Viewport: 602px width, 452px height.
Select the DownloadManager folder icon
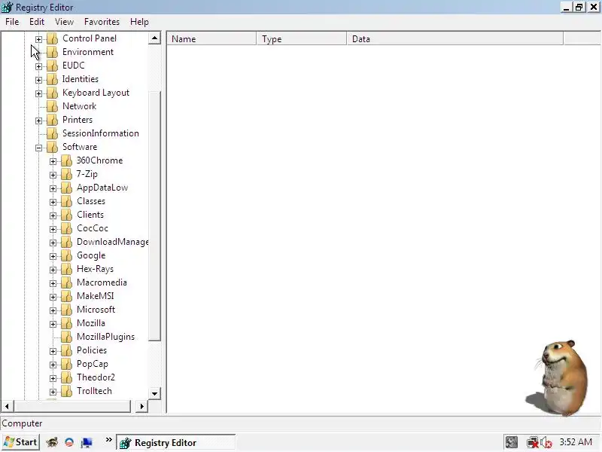point(67,242)
